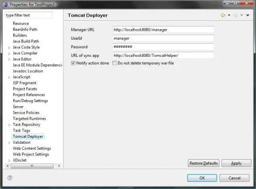Viewport: 256px width, 189px height.
Task: Expand the XDoclet node
Action: point(9,161)
